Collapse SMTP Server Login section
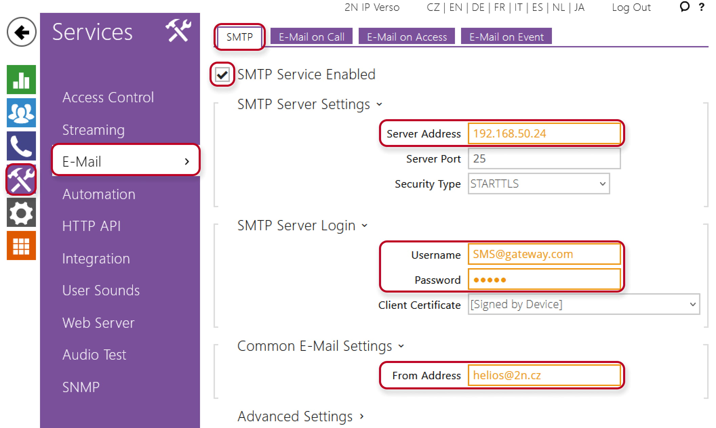 click(x=302, y=225)
